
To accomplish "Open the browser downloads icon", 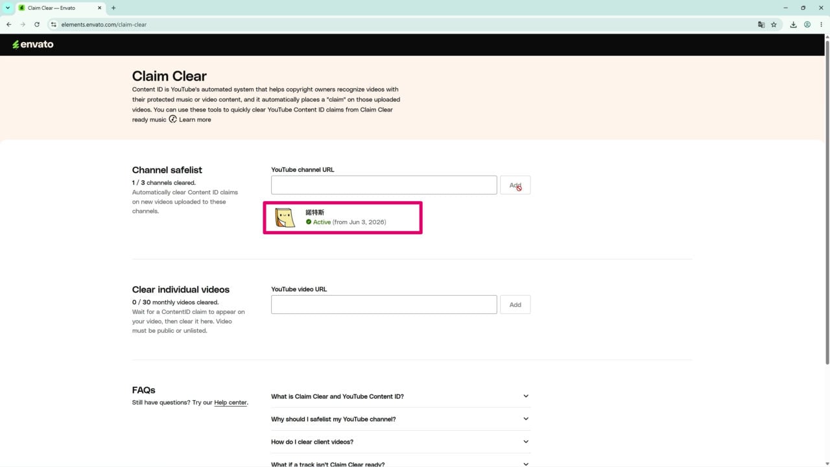I will tap(793, 25).
